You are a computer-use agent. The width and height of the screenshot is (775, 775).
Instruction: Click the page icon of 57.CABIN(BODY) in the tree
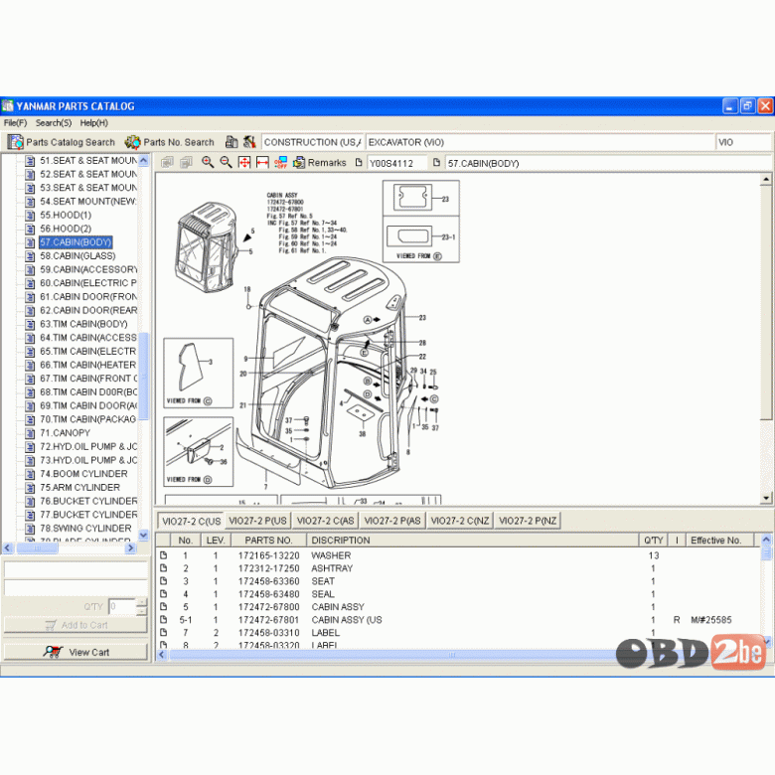click(30, 242)
